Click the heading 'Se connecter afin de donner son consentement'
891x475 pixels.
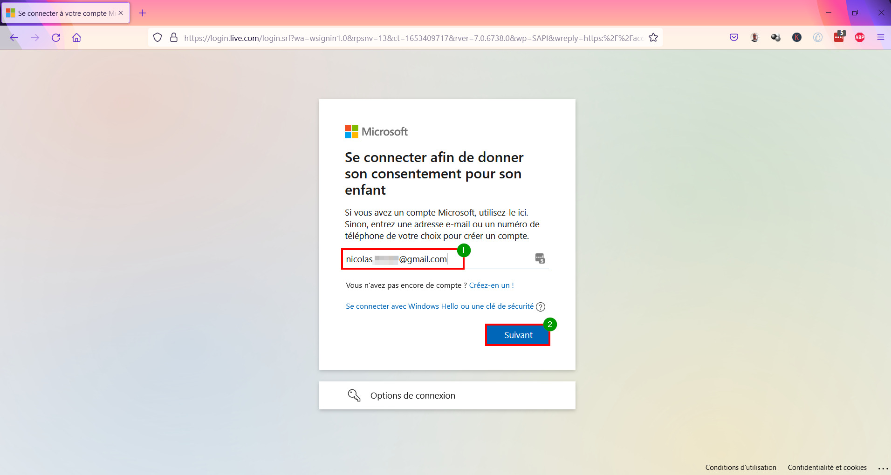point(434,174)
